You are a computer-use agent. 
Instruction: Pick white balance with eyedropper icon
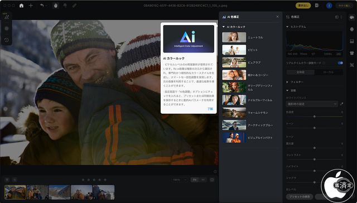[x=341, y=104]
